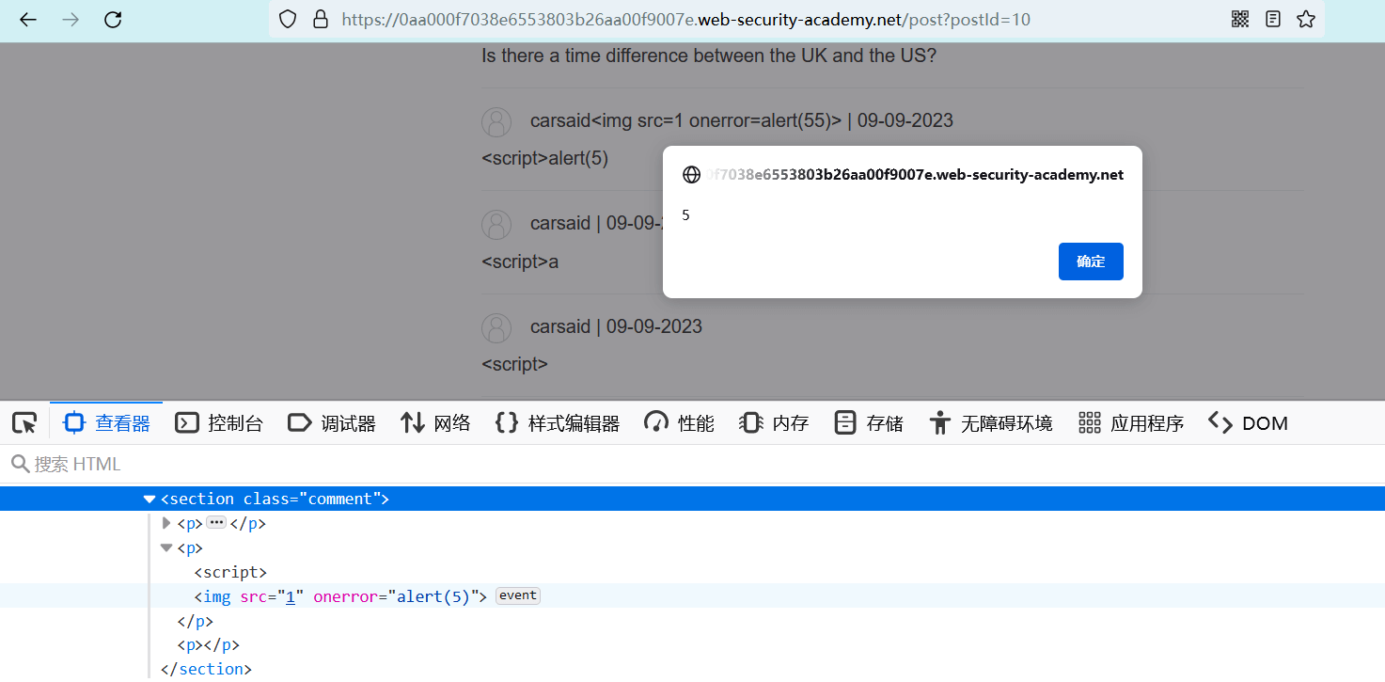Click the address bar URL
This screenshot has height=682, width=1385.
pyautogui.click(x=685, y=19)
